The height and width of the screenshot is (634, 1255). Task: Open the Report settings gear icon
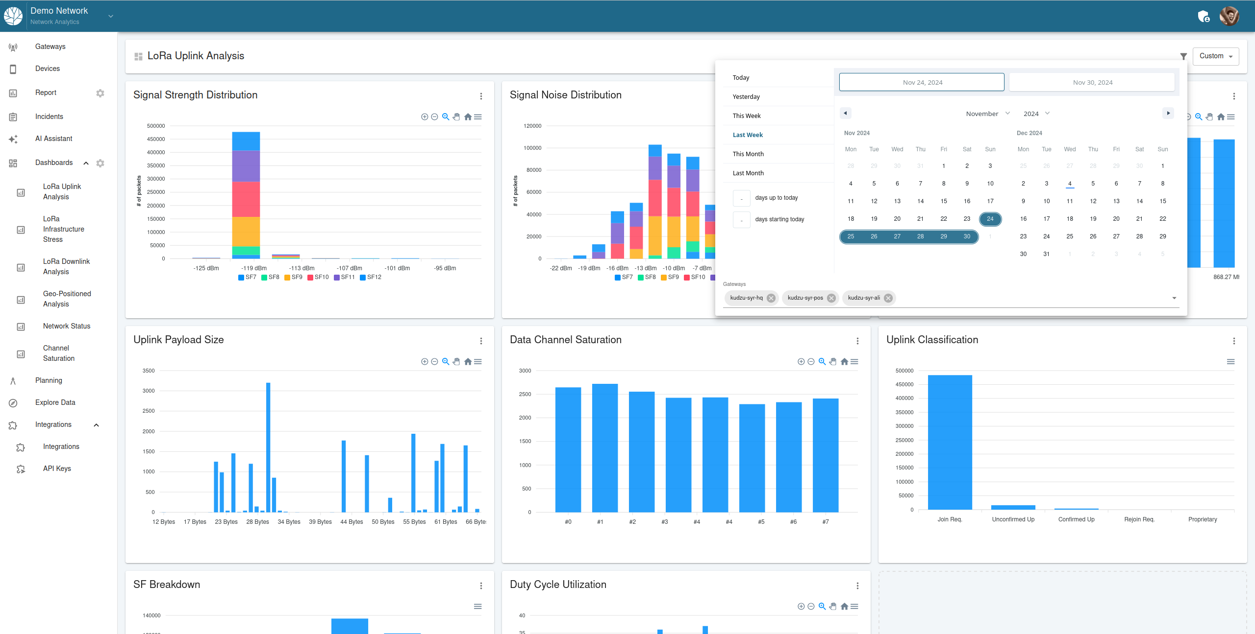[x=100, y=93]
